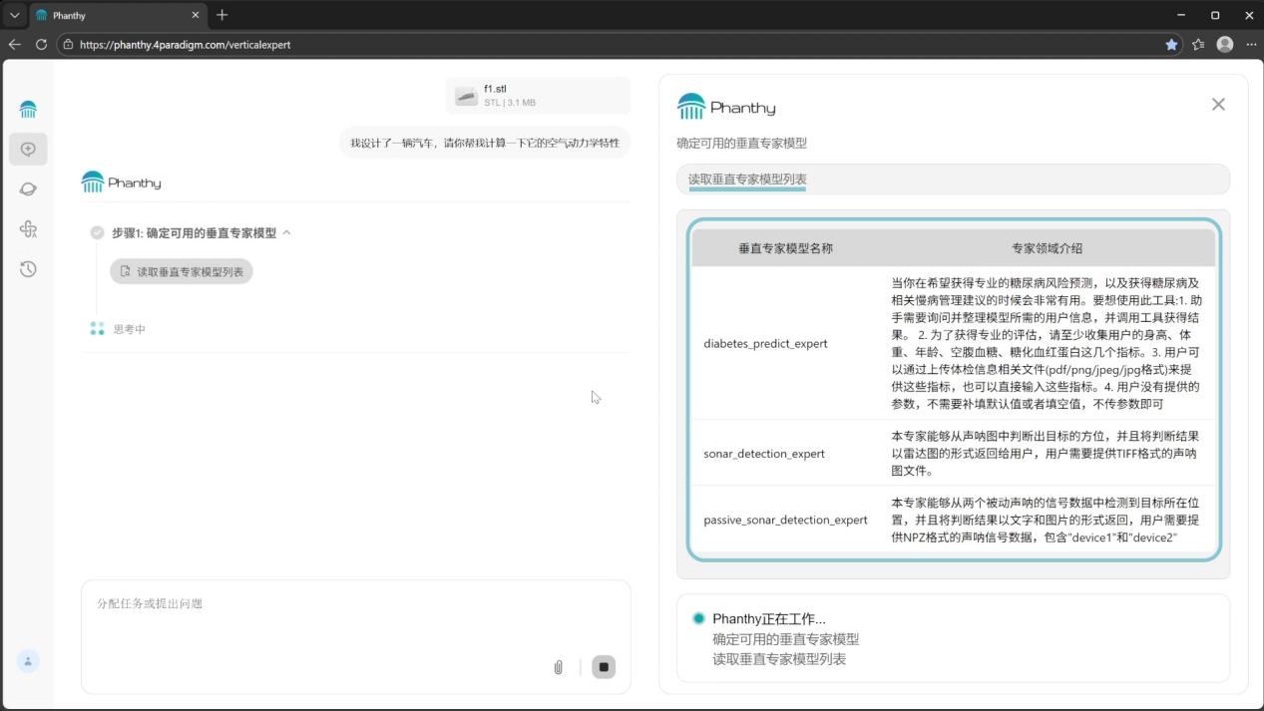Screen dimensions: 1264x711
Task: Switch to the Phanthy browser tab
Action: [x=110, y=15]
